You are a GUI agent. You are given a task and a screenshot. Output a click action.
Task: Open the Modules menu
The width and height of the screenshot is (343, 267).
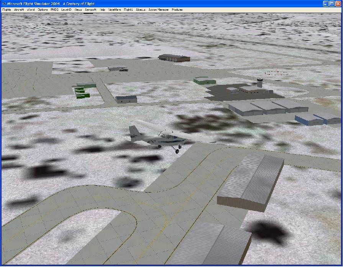tap(177, 10)
